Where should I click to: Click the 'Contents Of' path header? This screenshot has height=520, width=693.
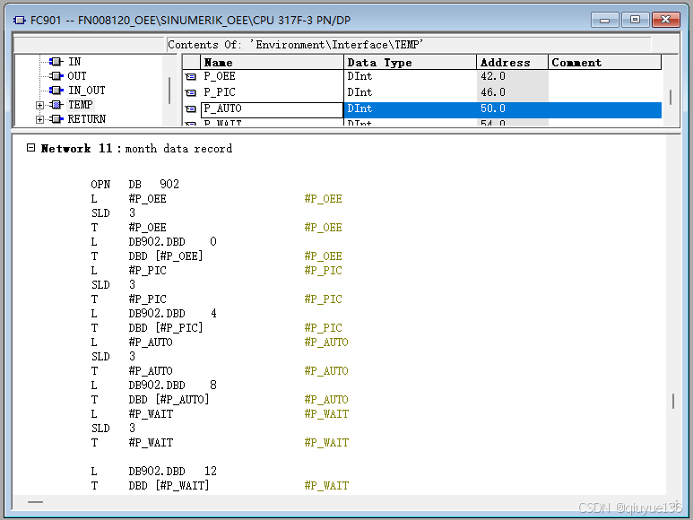(x=296, y=45)
